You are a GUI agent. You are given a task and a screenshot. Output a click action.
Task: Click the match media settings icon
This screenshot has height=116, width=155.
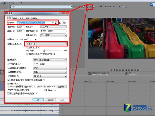(x=64, y=23)
